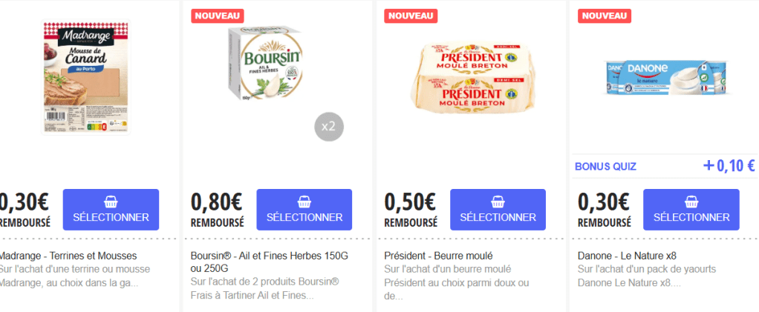
Task: Click the x2 quantity badge on Boursin
Action: tap(328, 126)
